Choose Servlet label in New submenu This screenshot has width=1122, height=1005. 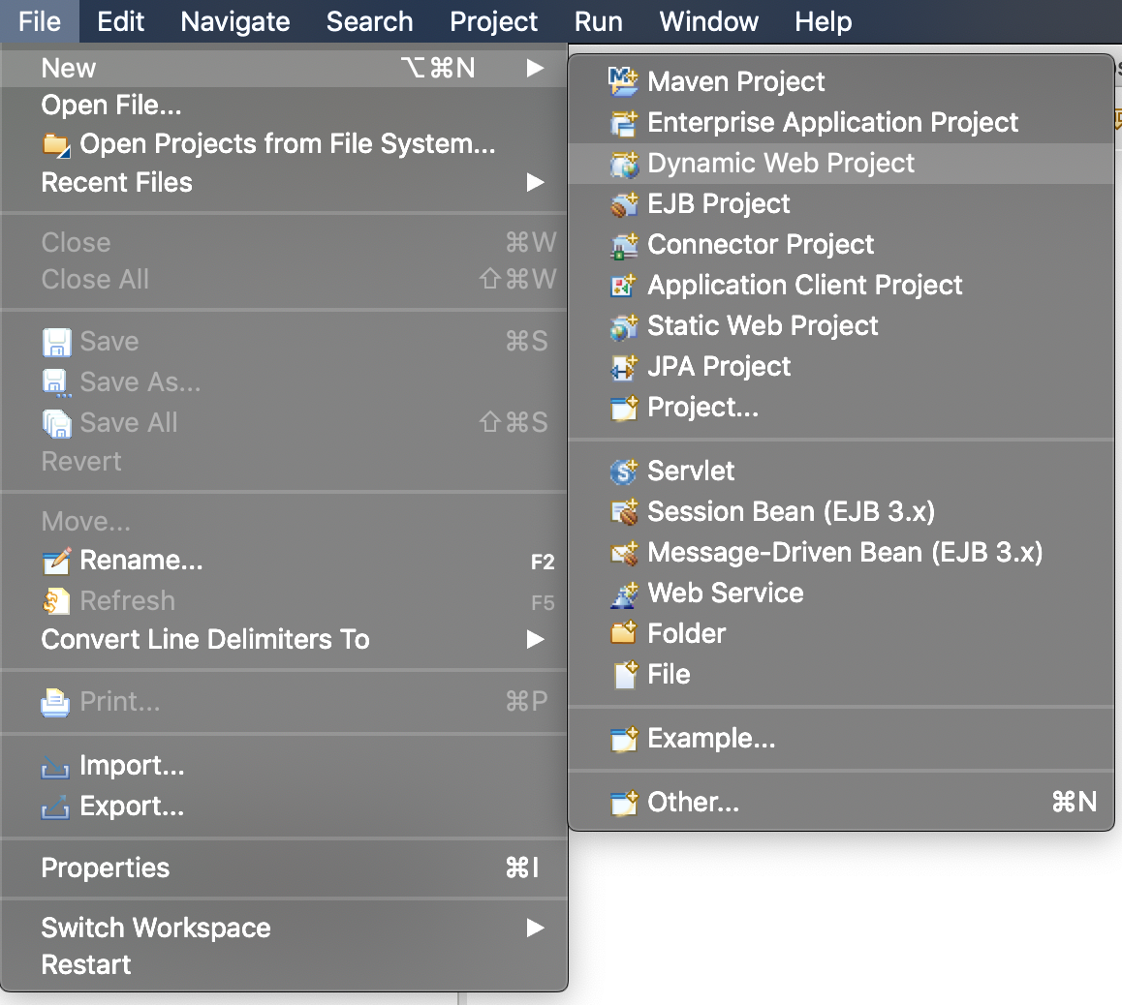click(x=691, y=472)
